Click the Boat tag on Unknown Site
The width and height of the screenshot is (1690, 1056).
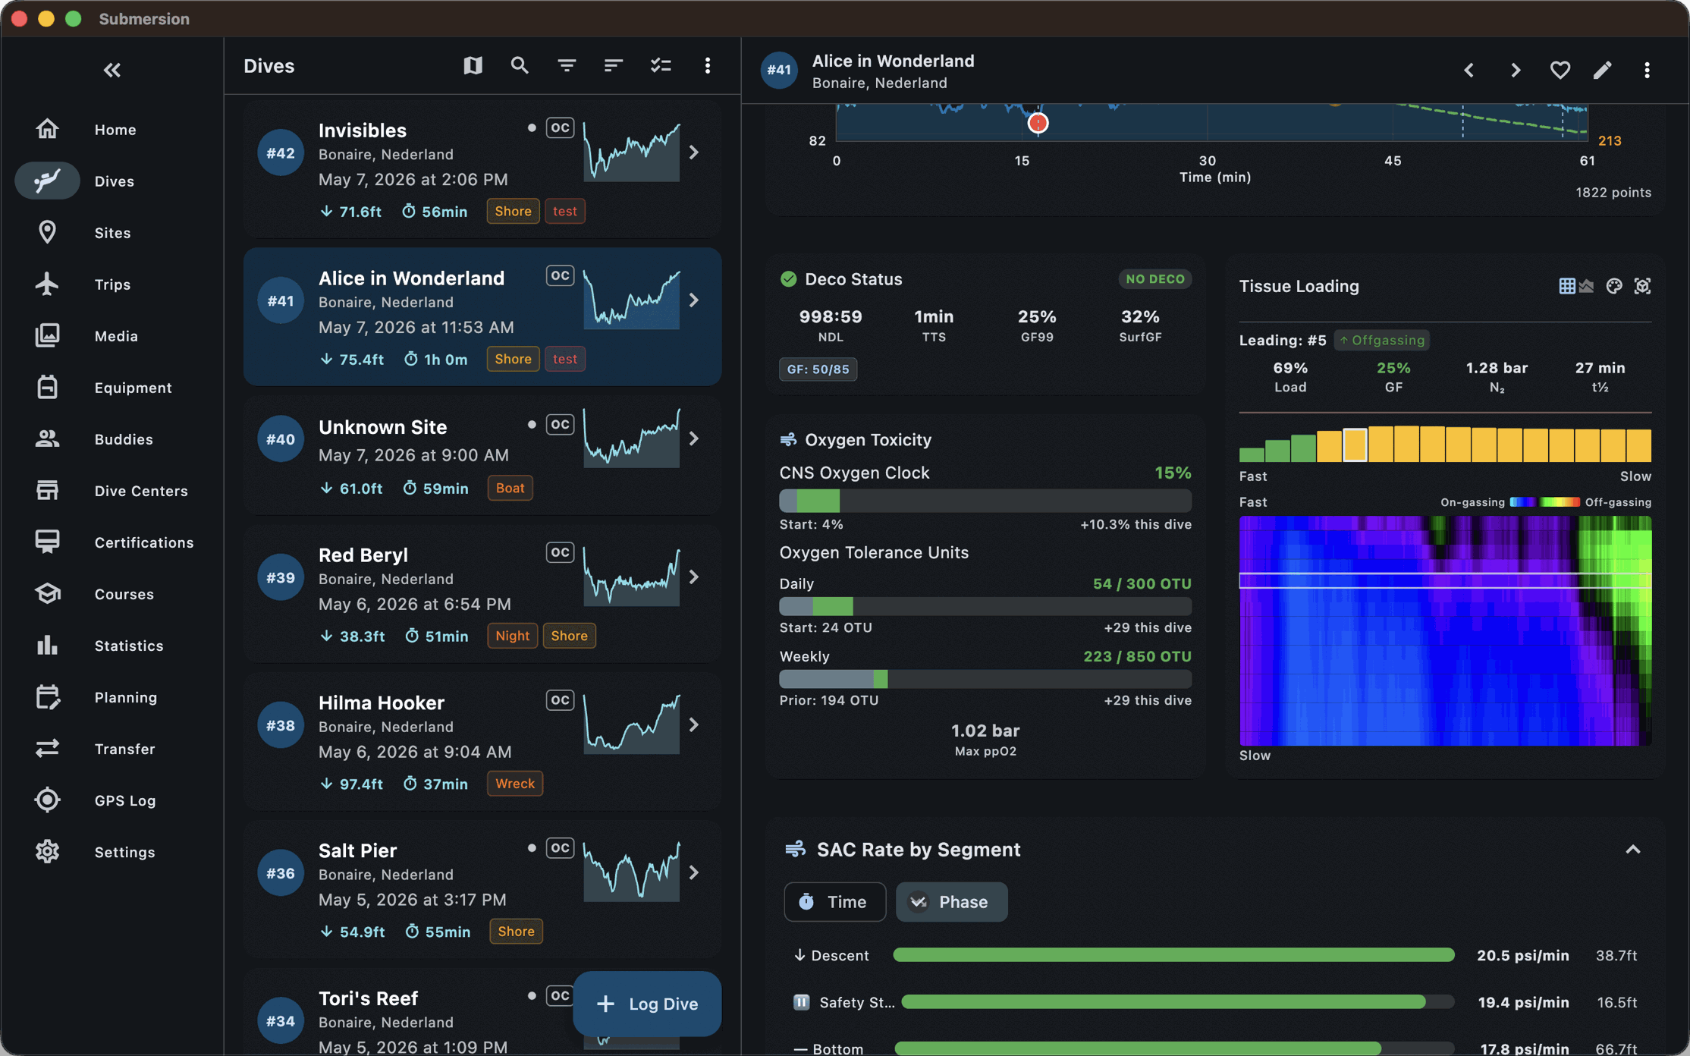(x=510, y=488)
